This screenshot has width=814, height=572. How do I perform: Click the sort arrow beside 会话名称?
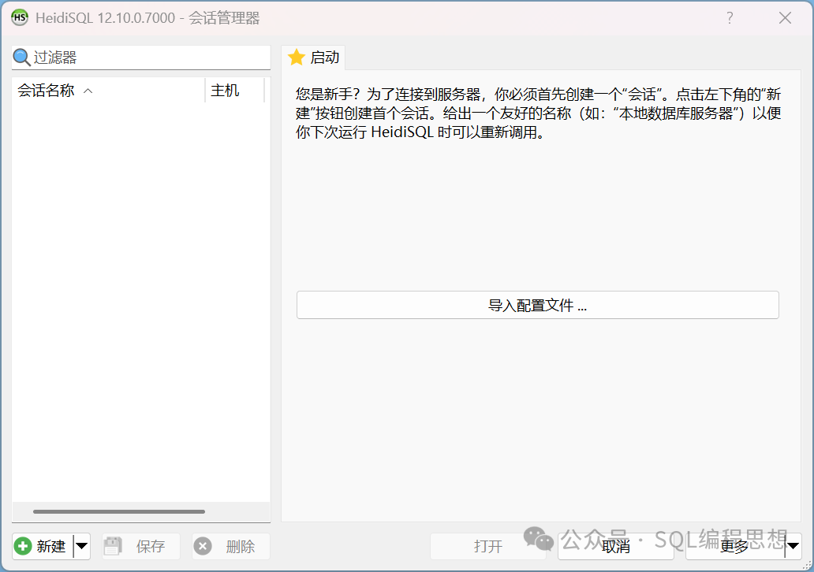(x=88, y=91)
